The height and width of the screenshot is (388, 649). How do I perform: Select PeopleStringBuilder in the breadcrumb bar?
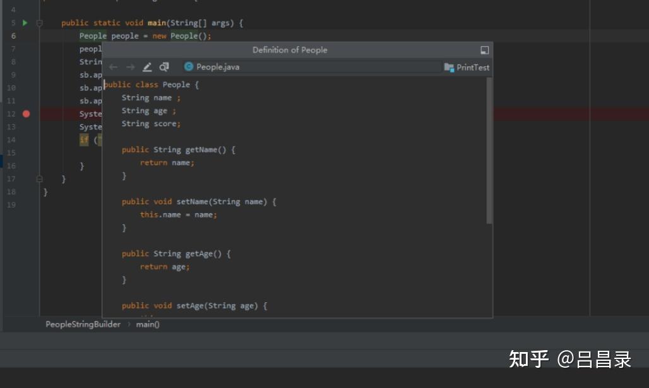pos(83,324)
